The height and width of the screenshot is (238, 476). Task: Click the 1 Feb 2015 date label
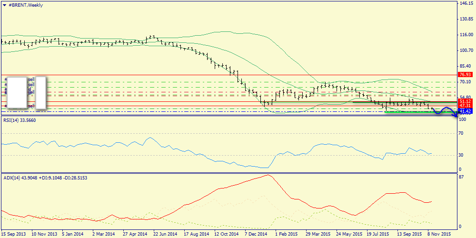tap(287, 234)
